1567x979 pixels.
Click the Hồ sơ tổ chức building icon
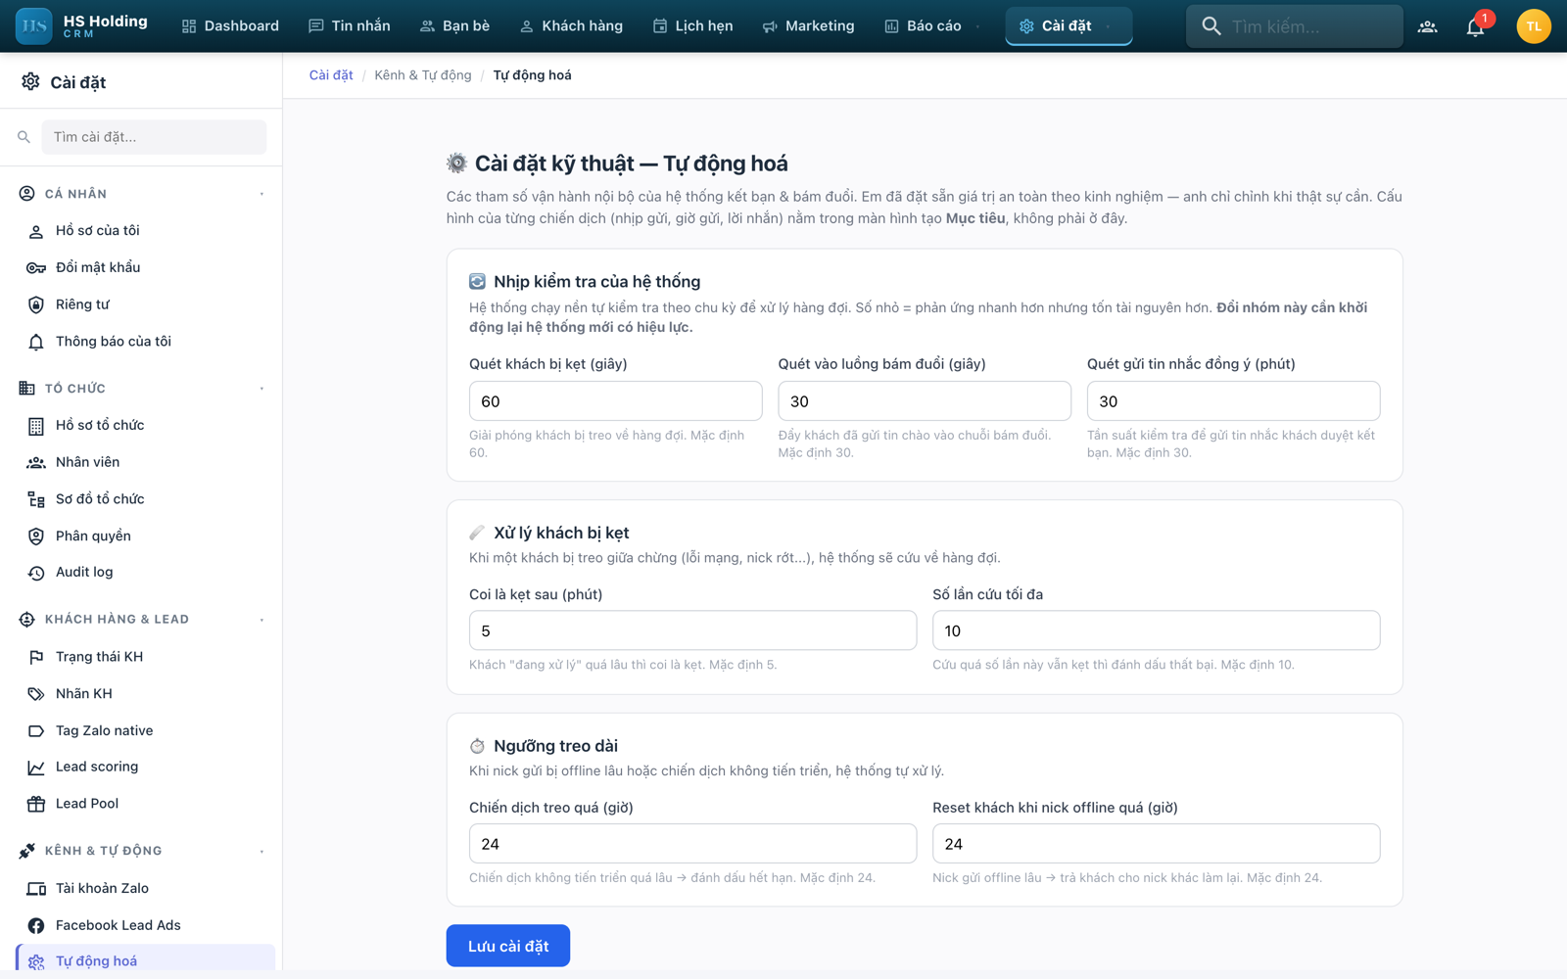coord(36,426)
